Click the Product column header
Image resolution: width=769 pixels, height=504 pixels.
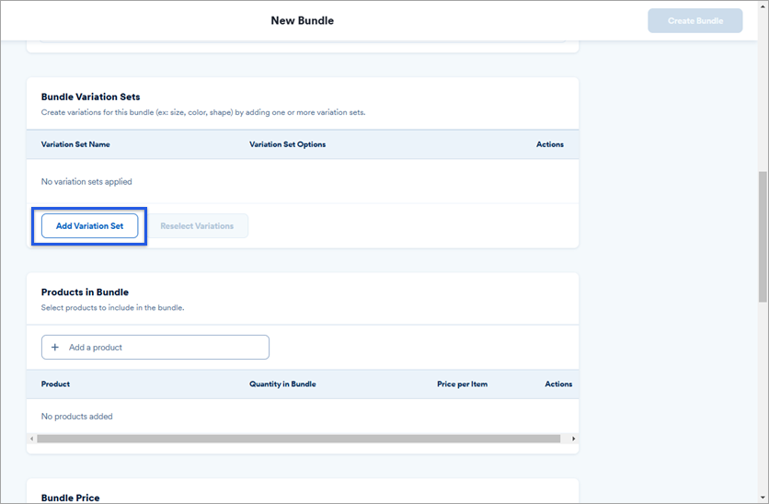55,384
